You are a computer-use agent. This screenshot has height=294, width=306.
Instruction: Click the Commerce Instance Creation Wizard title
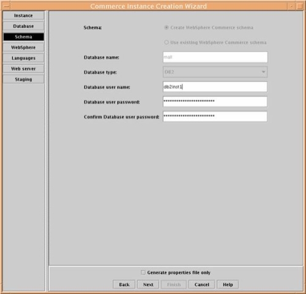149,6
